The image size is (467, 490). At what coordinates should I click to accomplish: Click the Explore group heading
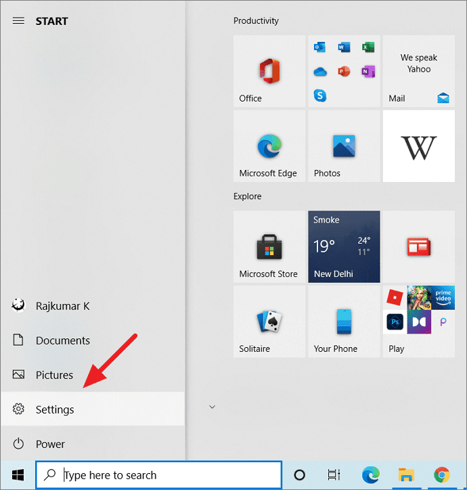click(x=247, y=196)
